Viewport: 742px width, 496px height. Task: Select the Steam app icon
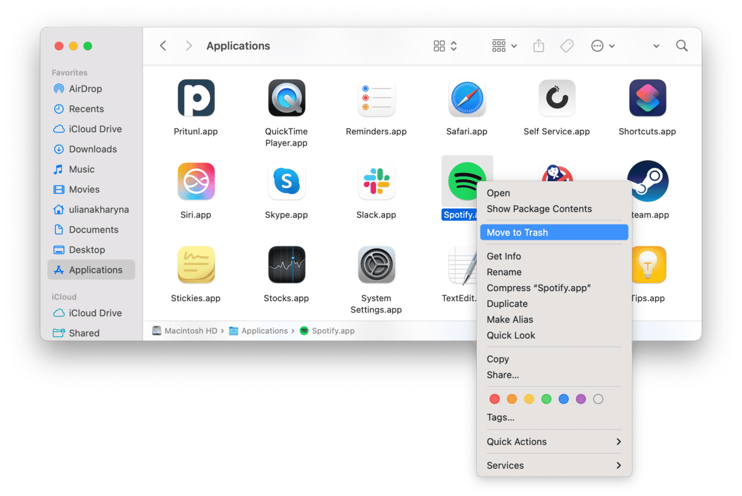(648, 181)
